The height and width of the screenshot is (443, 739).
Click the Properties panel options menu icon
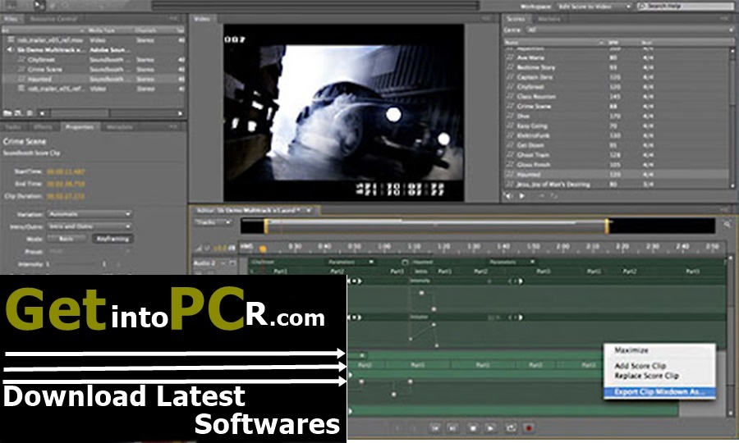[173, 126]
